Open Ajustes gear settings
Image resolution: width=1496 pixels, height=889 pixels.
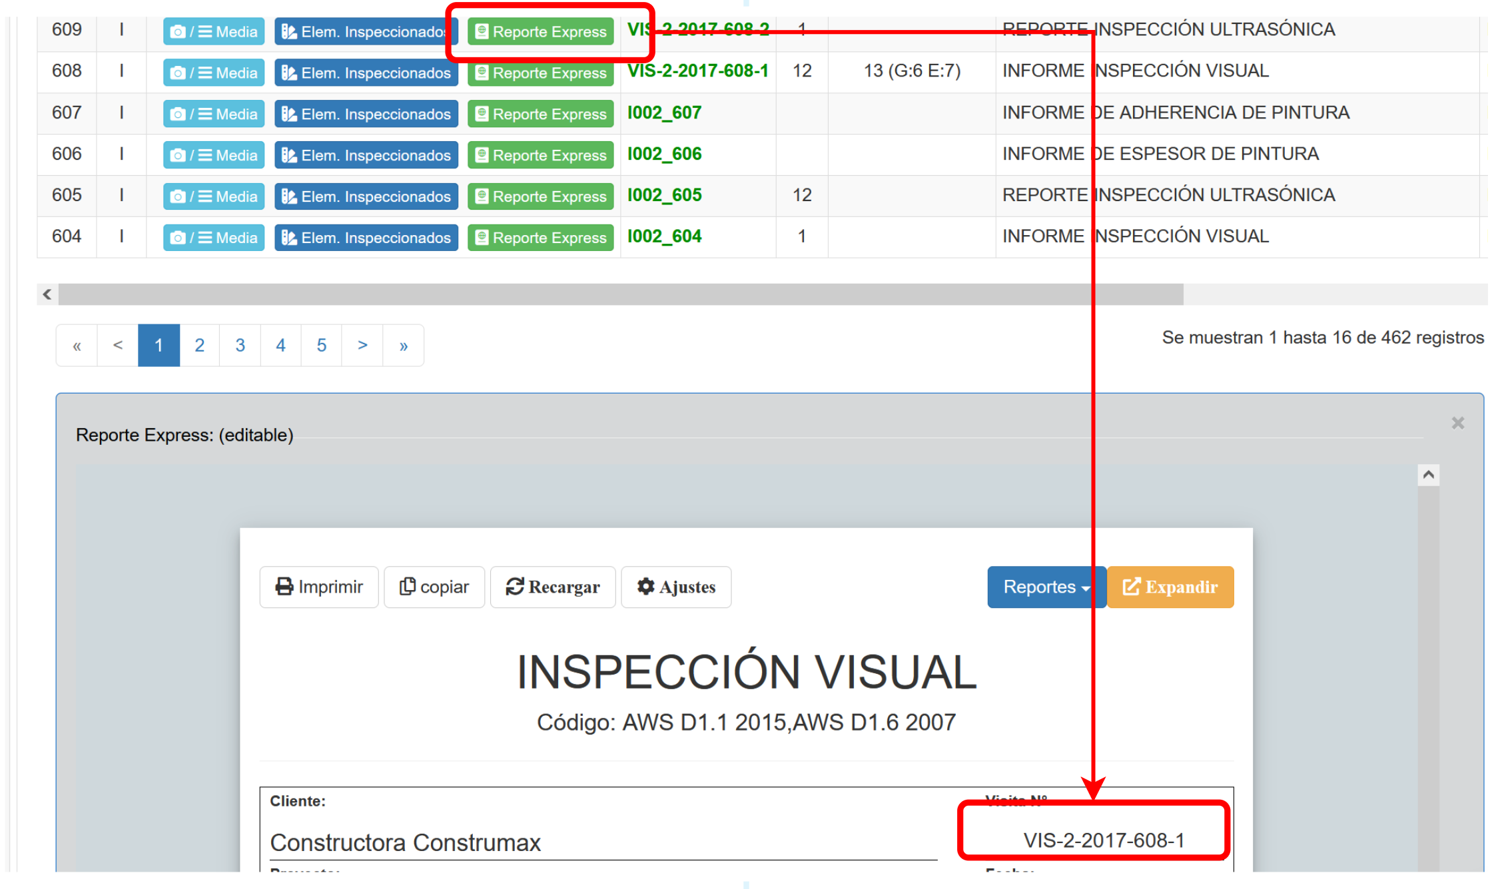point(676,587)
